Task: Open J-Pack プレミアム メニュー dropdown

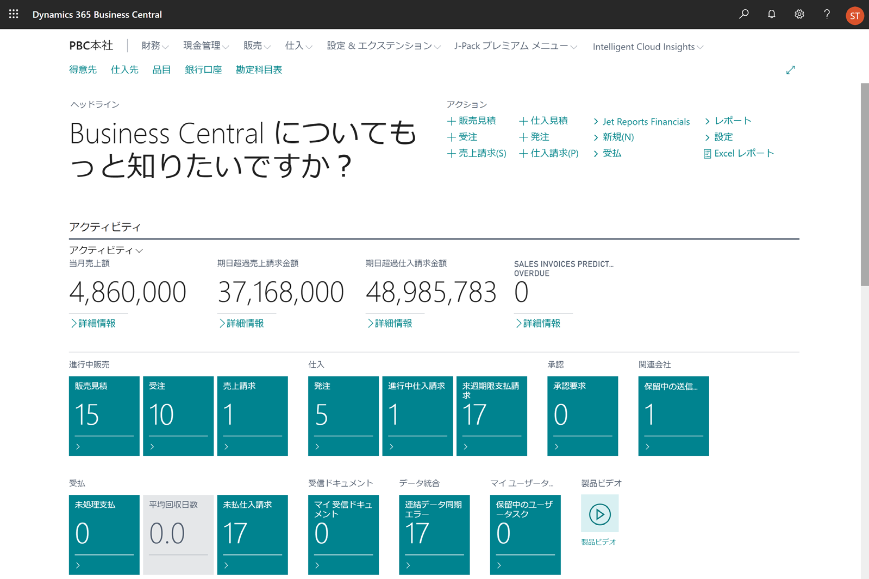Action: (516, 46)
